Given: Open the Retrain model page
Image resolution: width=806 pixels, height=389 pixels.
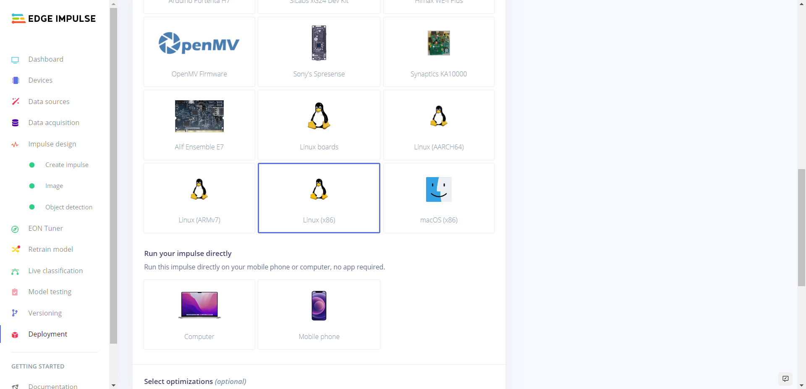Looking at the screenshot, I should [x=50, y=249].
